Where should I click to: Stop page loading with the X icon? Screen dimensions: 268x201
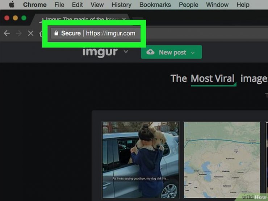(30, 33)
